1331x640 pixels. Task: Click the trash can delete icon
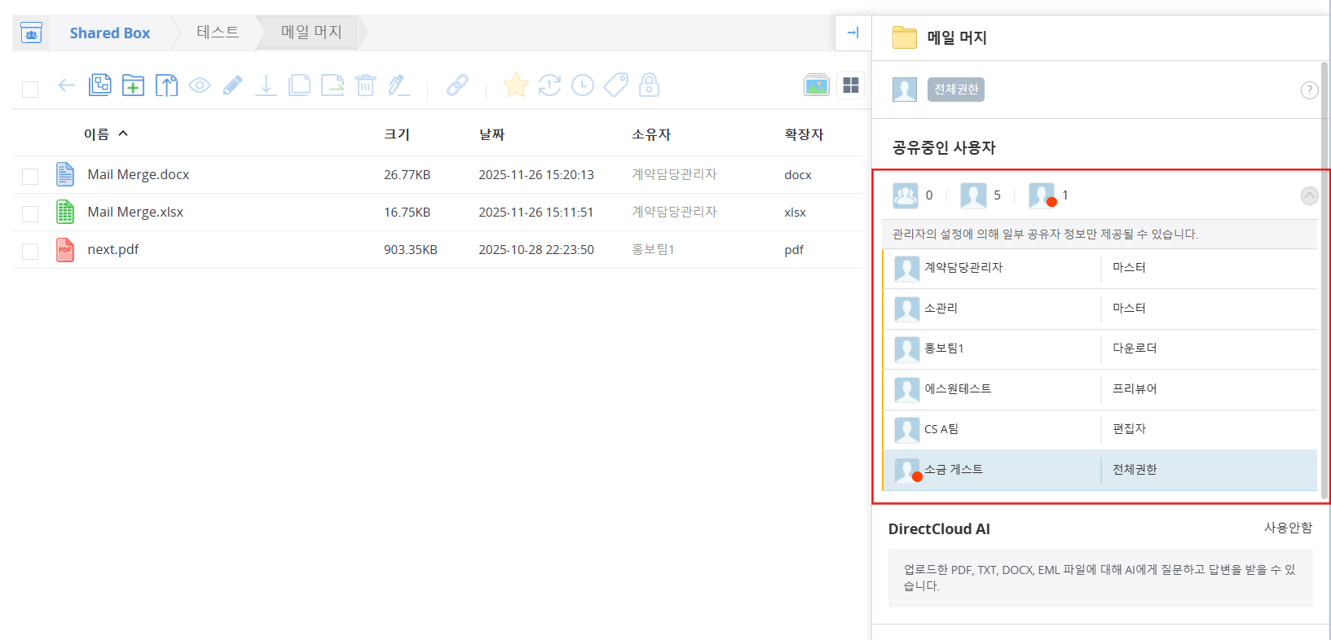tap(366, 85)
